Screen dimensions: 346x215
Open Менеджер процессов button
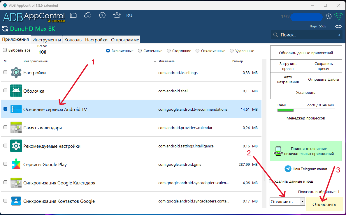pos(306,118)
